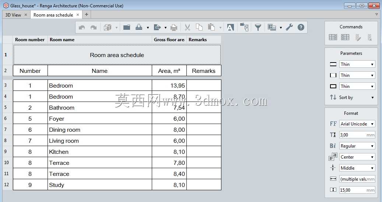Click the Redo arrow in the toolbar
Viewport: 382px width, 202px height.
(x=94, y=28)
